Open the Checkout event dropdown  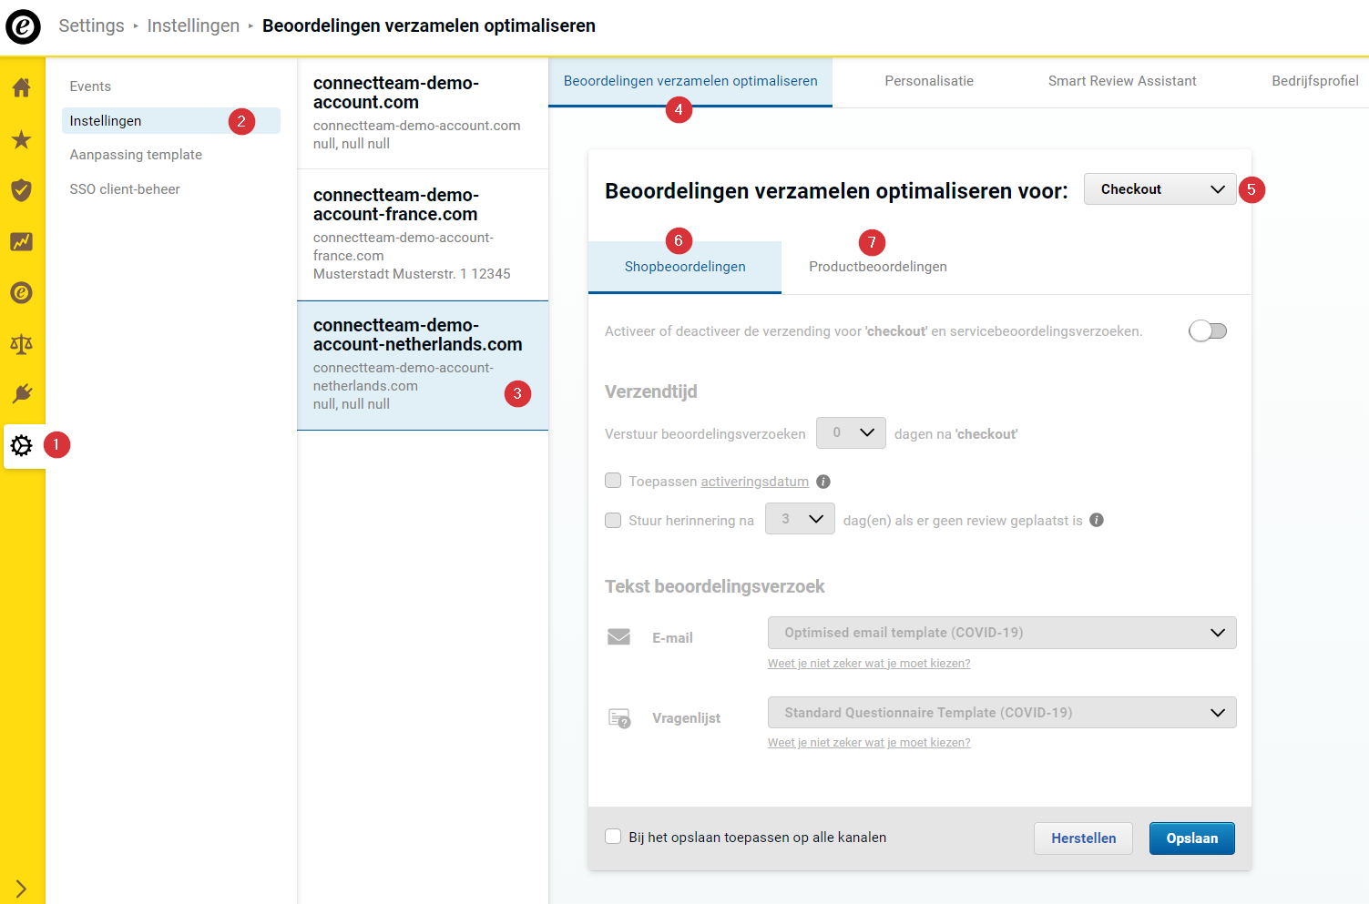1160,189
